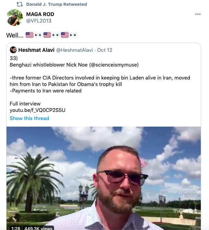The height and width of the screenshot is (230, 209).
Task: Click the retweet arrows icon at top
Action: pyautogui.click(x=19, y=4)
